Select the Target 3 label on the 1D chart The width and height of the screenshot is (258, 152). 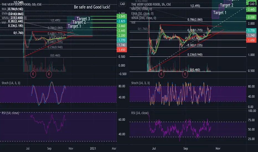click(83, 19)
